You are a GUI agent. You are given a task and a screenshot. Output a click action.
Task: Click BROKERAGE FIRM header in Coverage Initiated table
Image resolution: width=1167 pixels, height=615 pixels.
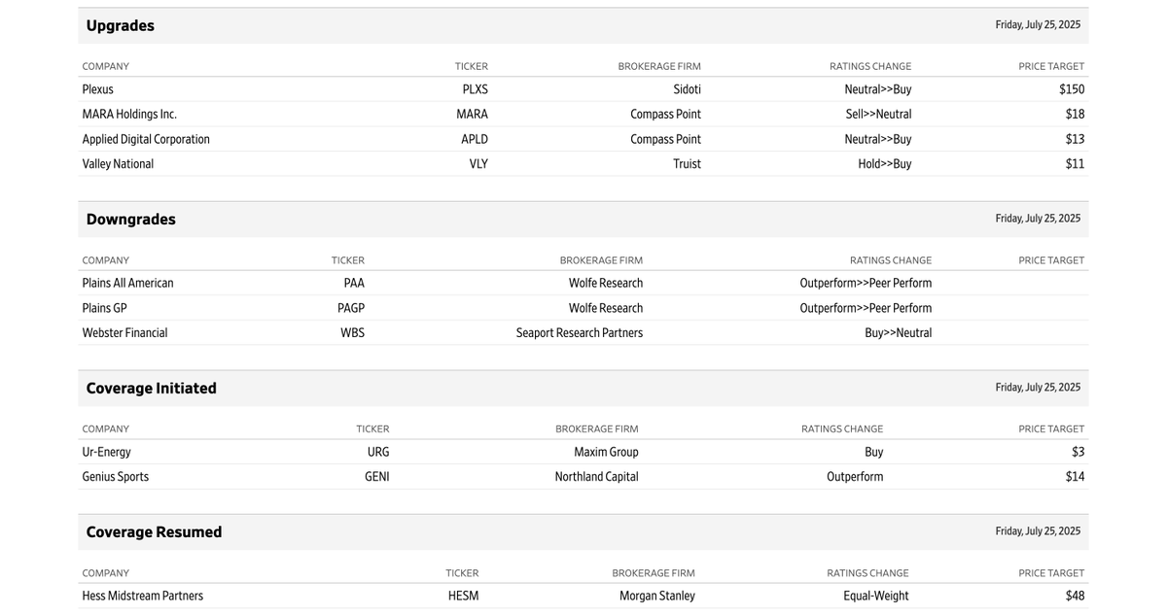tap(597, 429)
